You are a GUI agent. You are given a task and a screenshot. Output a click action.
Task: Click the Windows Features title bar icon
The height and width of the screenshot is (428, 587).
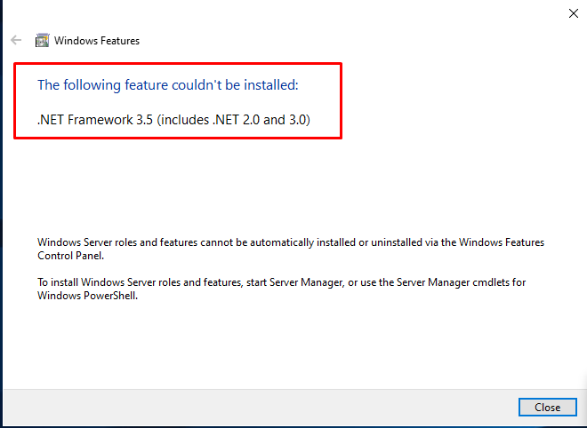[x=42, y=40]
